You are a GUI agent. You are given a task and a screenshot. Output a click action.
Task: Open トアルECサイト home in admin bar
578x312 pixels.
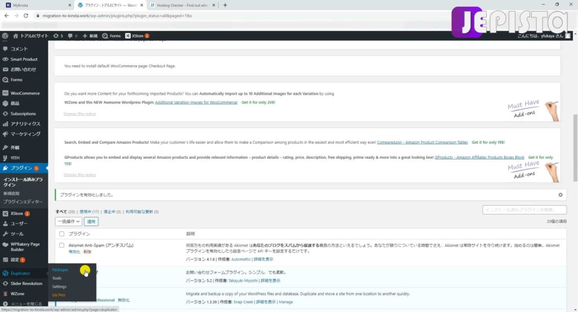point(30,35)
